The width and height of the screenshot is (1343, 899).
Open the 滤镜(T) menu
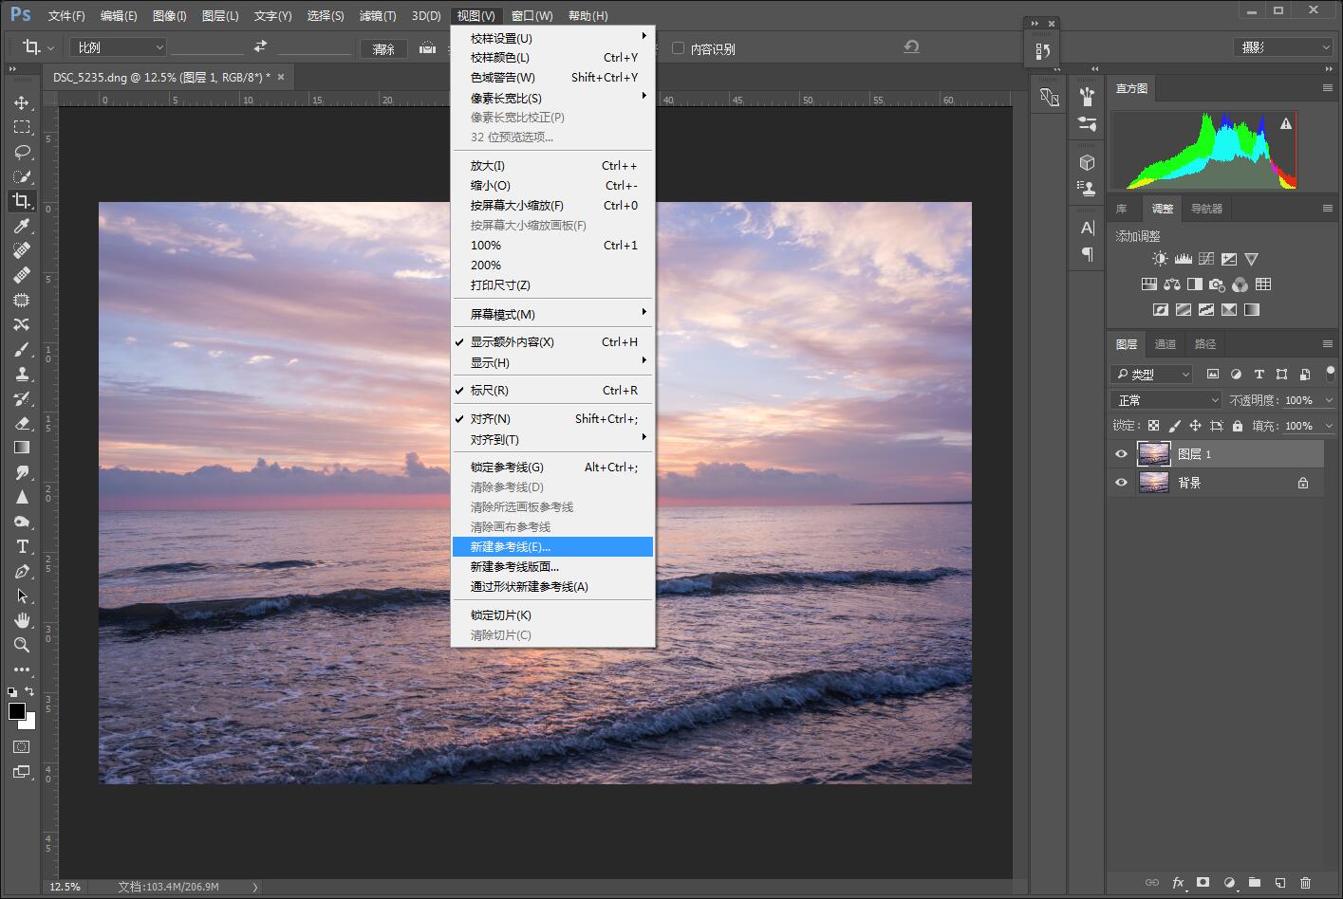coord(378,16)
